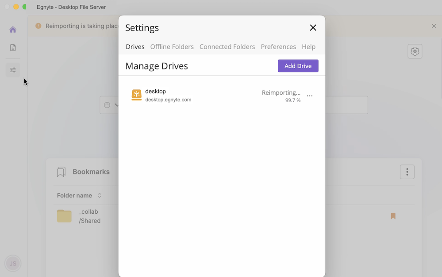Image resolution: width=442 pixels, height=277 pixels.
Task: Click the orange bookmark flag for _collab
Action: coord(393,216)
